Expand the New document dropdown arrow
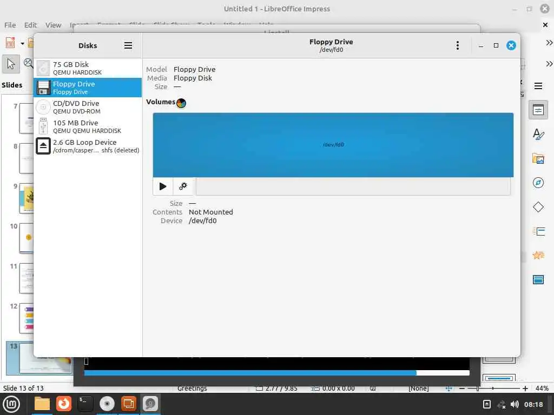This screenshot has height=415, width=554. (22, 43)
